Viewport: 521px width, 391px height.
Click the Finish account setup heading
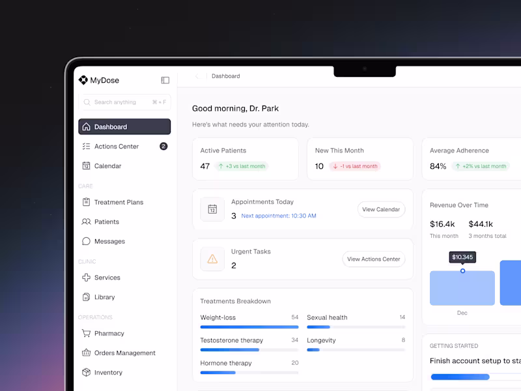pyautogui.click(x=475, y=361)
